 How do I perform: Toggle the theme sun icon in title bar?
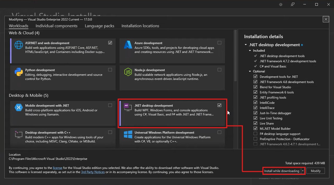(281, 4)
